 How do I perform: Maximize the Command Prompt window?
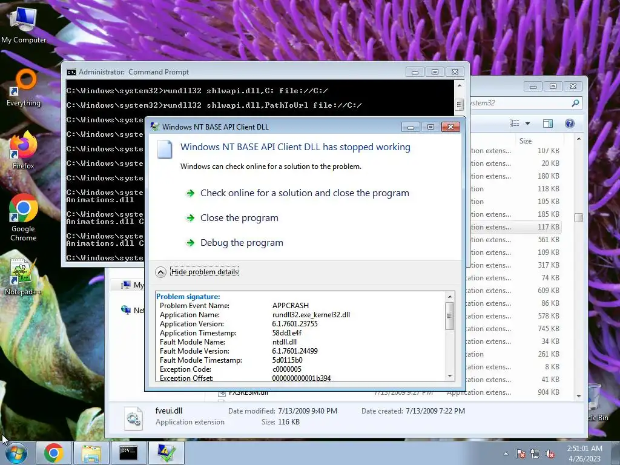435,72
